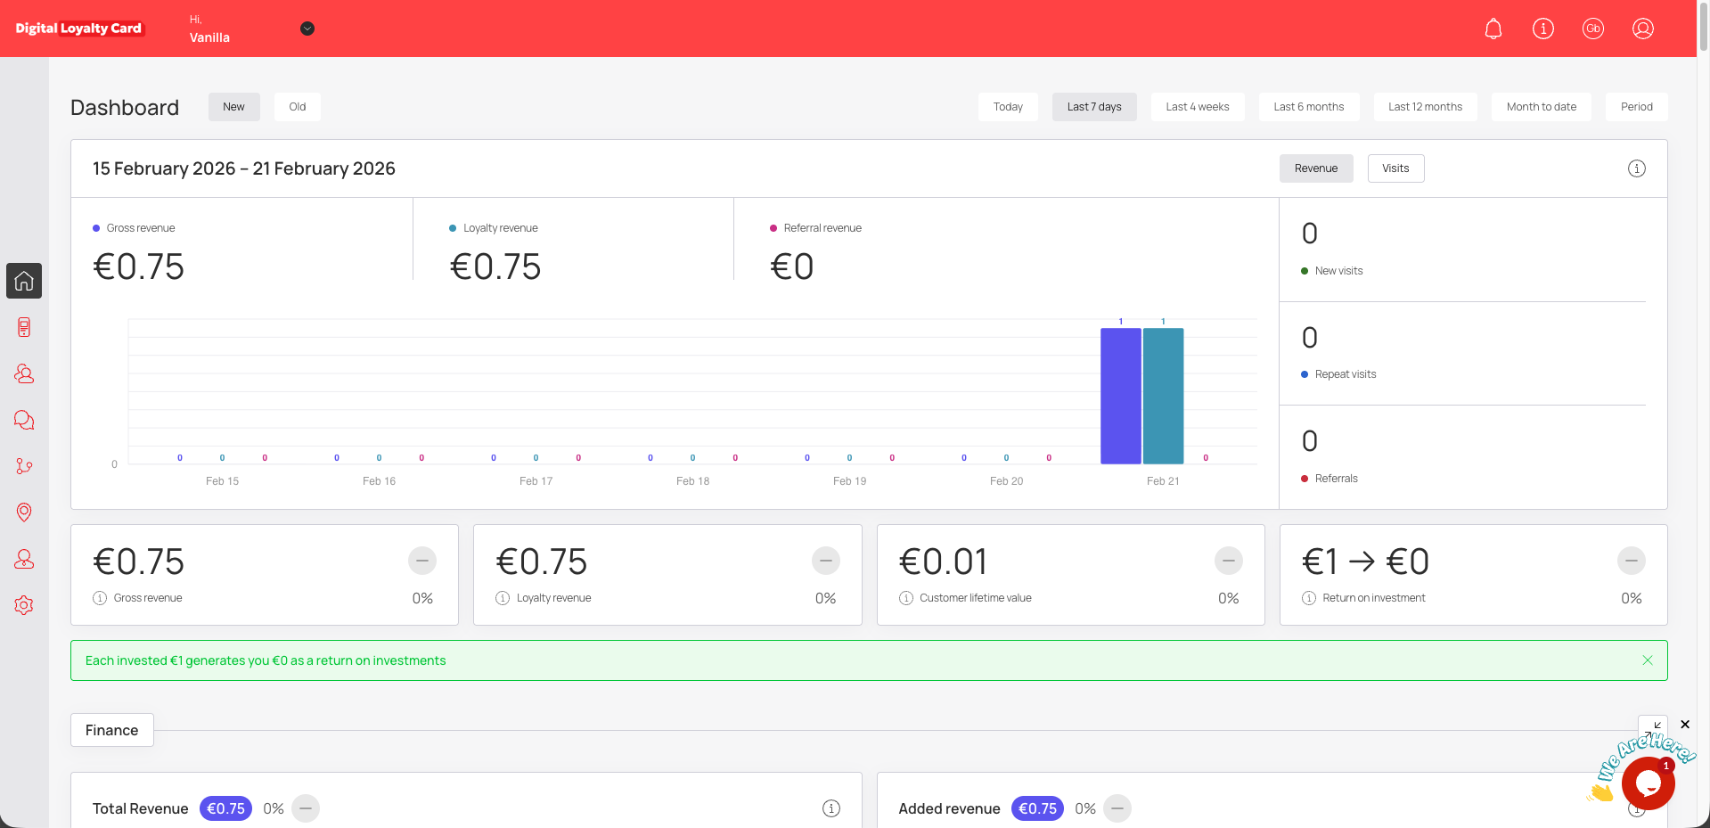Click the Gb language icon in top bar

pyautogui.click(x=1593, y=28)
